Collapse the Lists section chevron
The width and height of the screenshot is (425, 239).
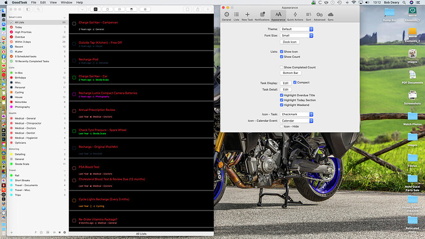pos(65,68)
